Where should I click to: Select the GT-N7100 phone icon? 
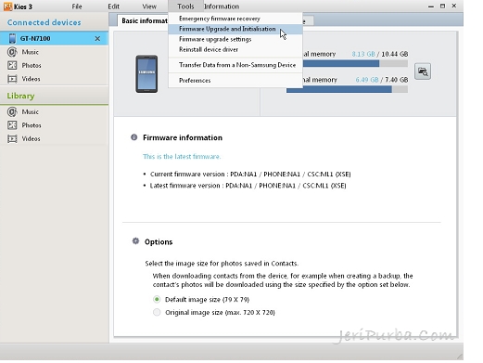(x=12, y=38)
